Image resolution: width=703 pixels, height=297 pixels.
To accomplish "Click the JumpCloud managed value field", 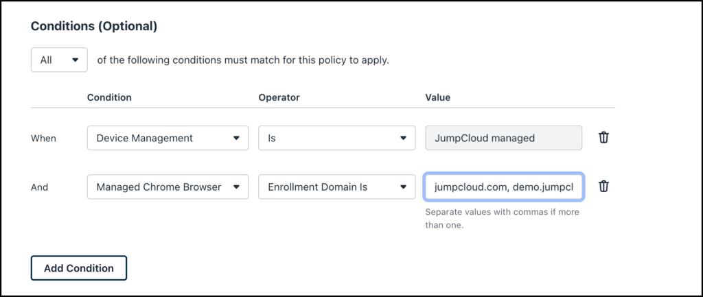I will click(503, 138).
